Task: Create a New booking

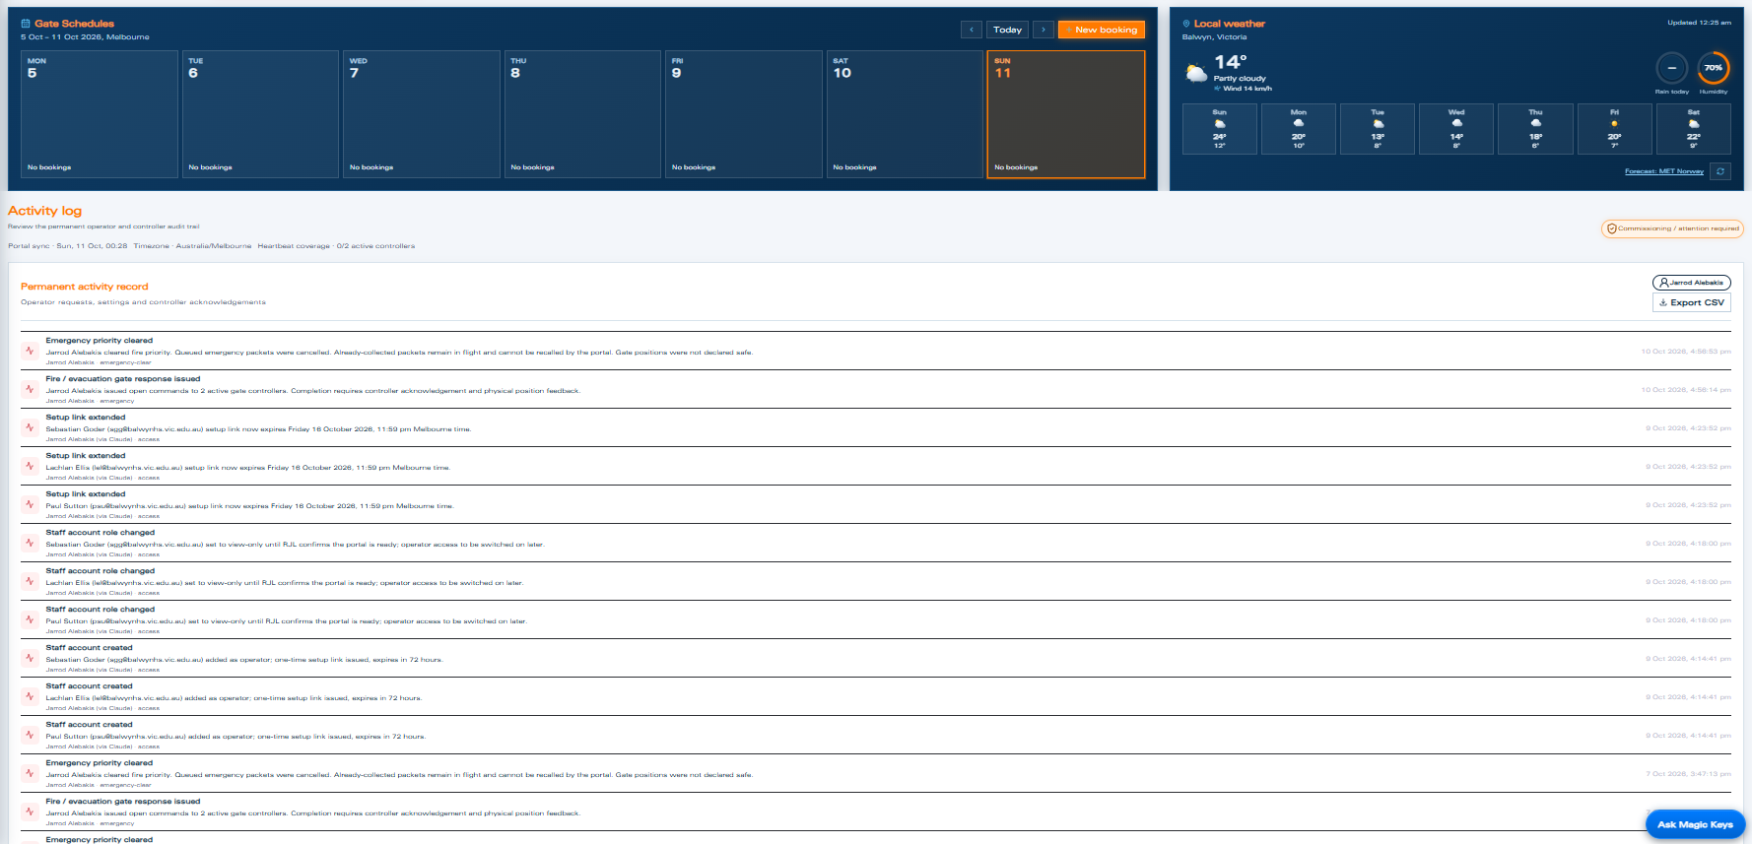Action: pos(1102,30)
